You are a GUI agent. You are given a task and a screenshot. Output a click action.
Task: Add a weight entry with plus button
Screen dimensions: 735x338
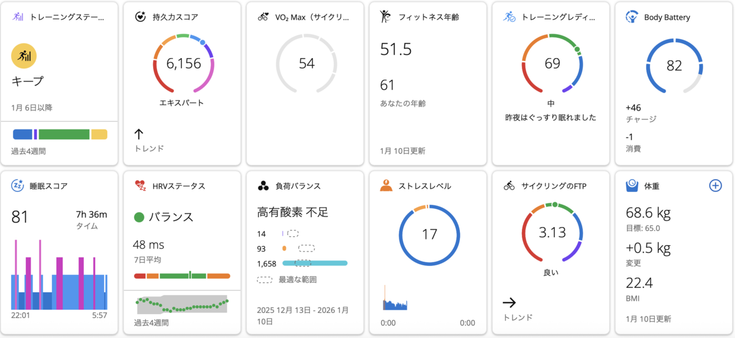click(715, 185)
